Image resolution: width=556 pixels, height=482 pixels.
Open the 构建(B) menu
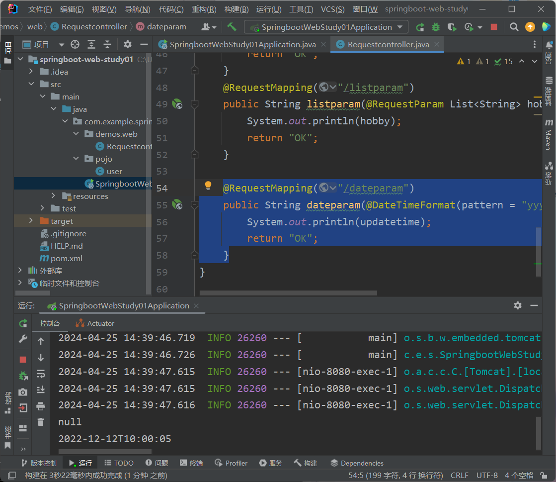(236, 9)
